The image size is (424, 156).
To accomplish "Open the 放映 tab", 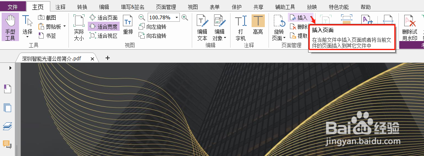I will 312,7.
